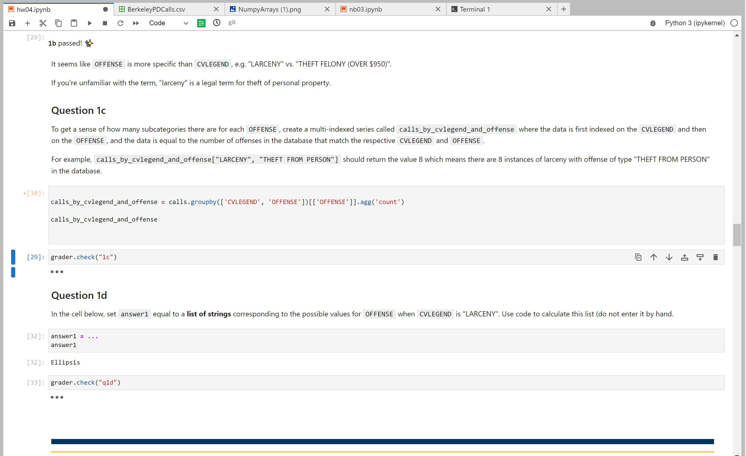
Task: Interrupt the kernel with the stop button
Action: pyautogui.click(x=105, y=23)
